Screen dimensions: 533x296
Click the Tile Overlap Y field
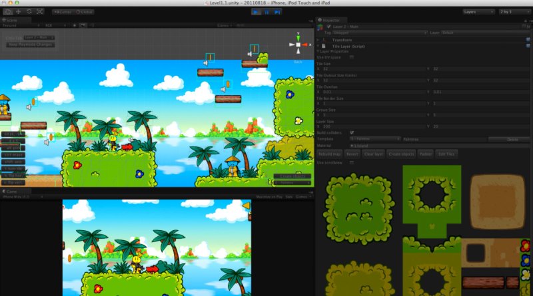click(x=480, y=92)
